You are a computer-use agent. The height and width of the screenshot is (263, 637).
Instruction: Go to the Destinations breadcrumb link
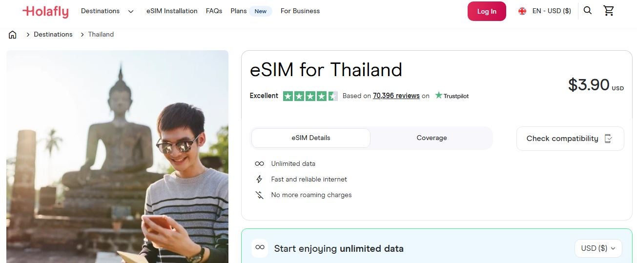coord(53,35)
